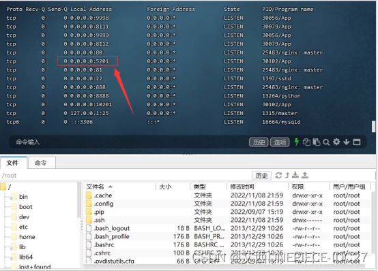
Task: Click the fullscreen window icon in terminal toolbar
Action: click(x=357, y=142)
